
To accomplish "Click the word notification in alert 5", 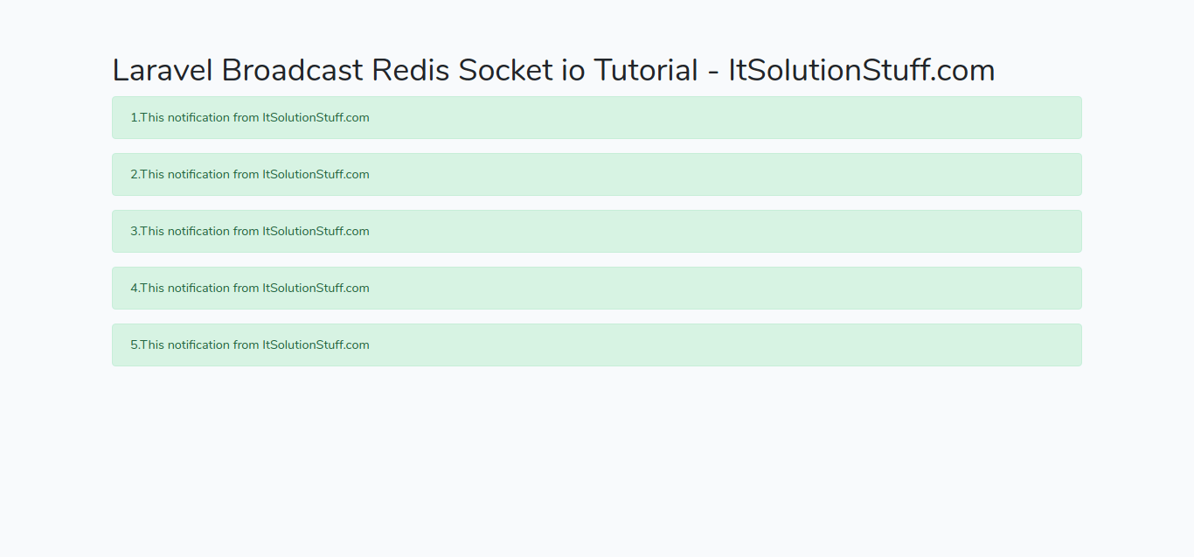I will click(198, 345).
